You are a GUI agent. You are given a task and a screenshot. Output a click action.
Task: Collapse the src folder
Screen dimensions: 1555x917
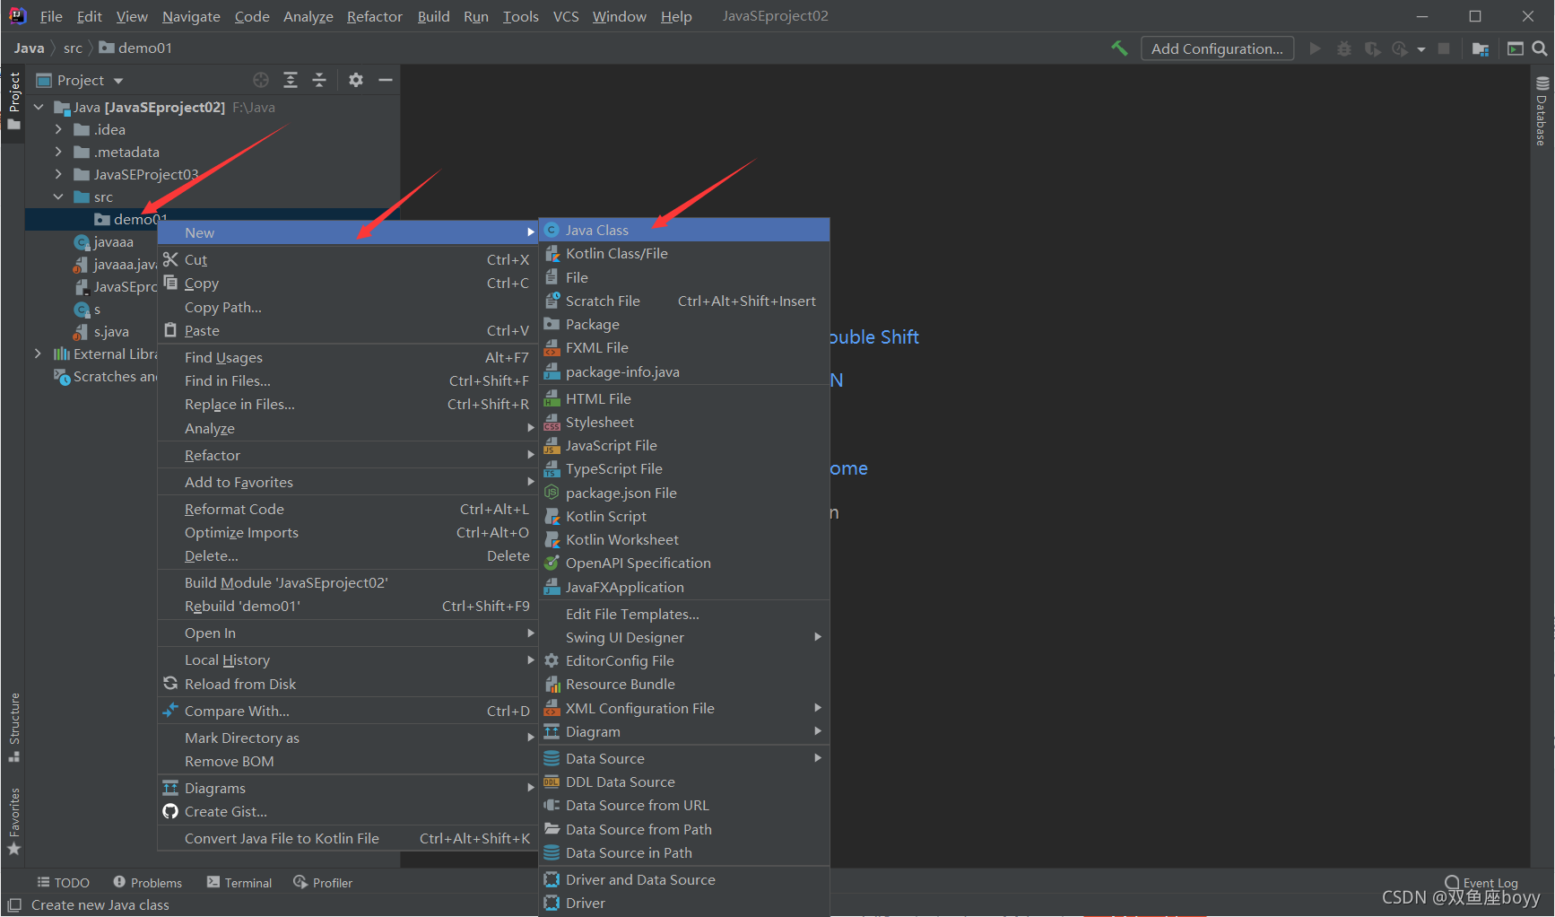tap(58, 196)
